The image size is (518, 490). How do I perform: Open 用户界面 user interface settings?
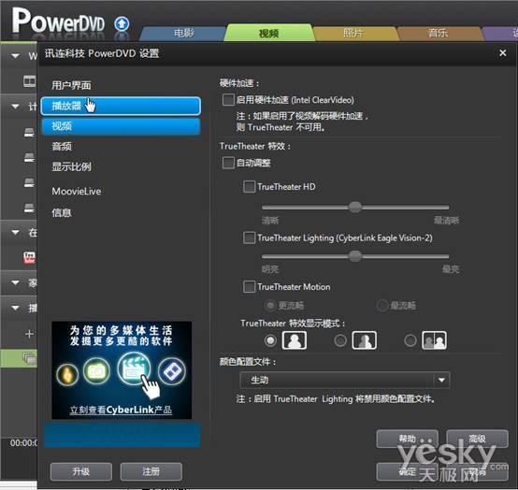pyautogui.click(x=71, y=85)
